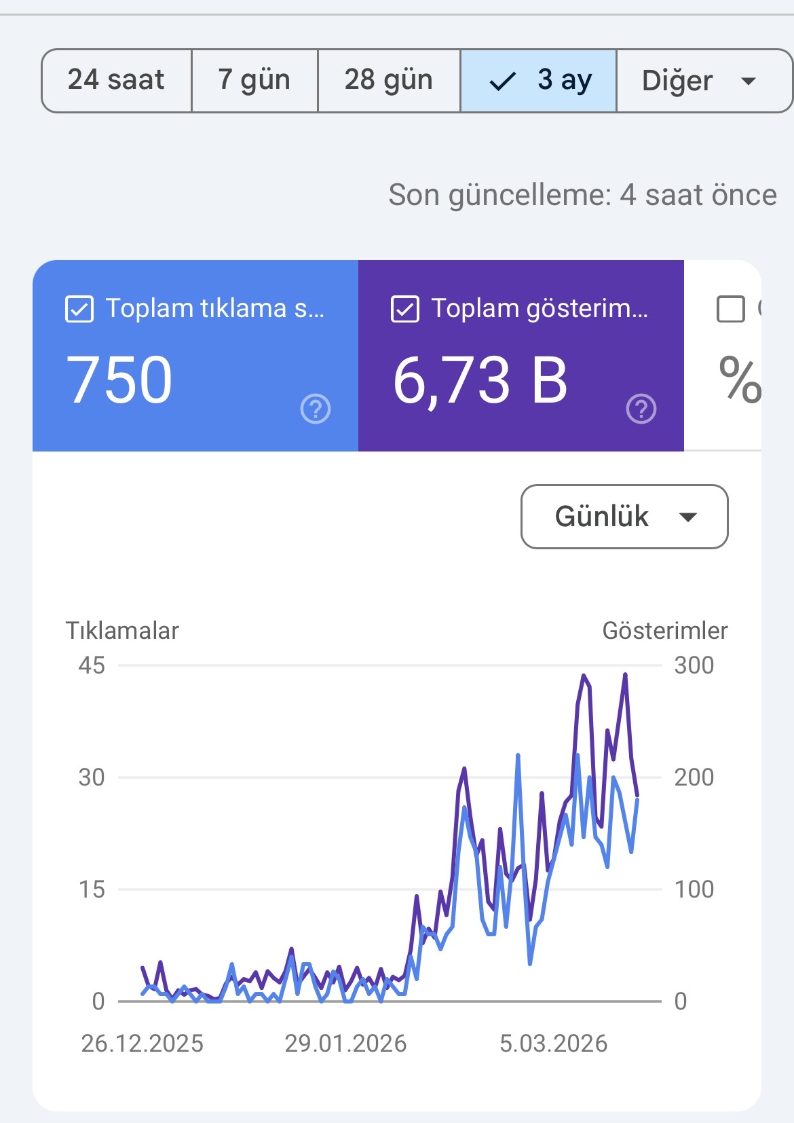Switch to 7 gün range
This screenshot has width=794, height=1123.
coord(254,81)
